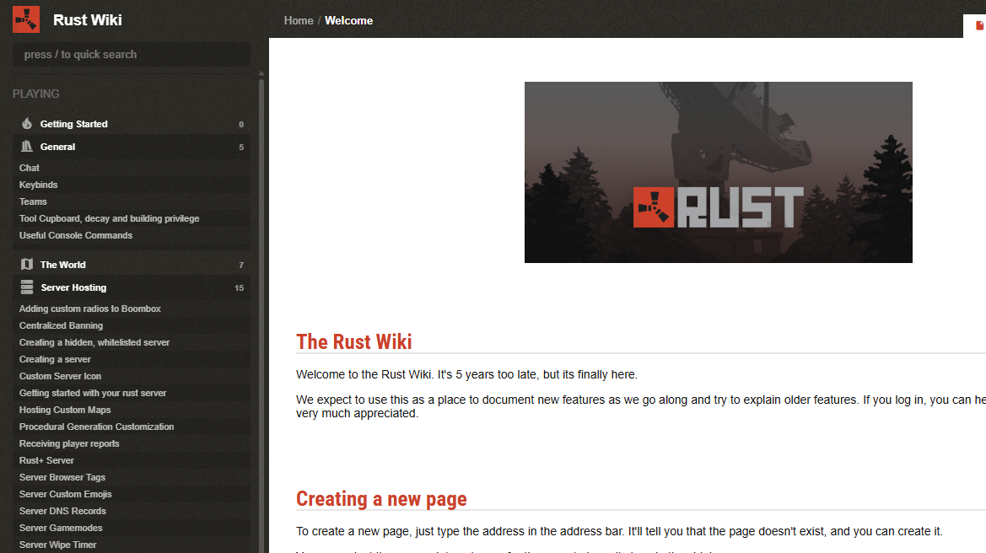Click the server stack icon beside Server Hosting
This screenshot has width=986, height=553.
pyautogui.click(x=26, y=287)
